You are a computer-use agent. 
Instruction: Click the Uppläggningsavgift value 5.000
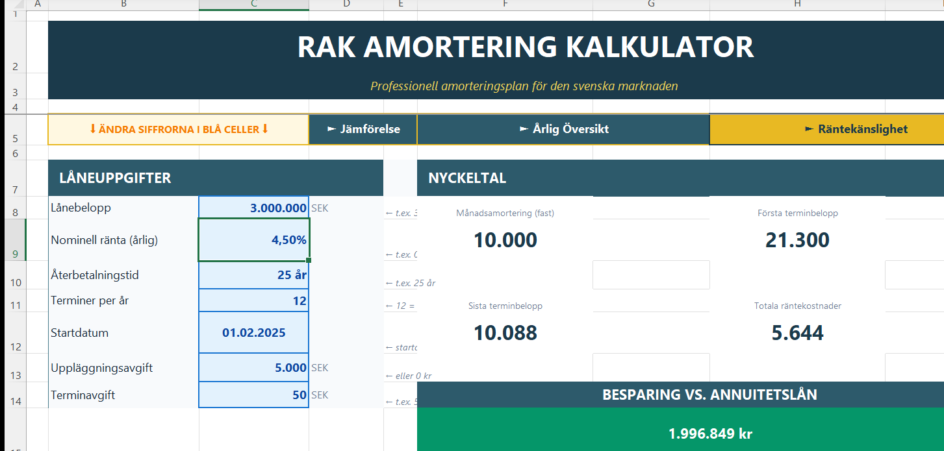coord(254,368)
